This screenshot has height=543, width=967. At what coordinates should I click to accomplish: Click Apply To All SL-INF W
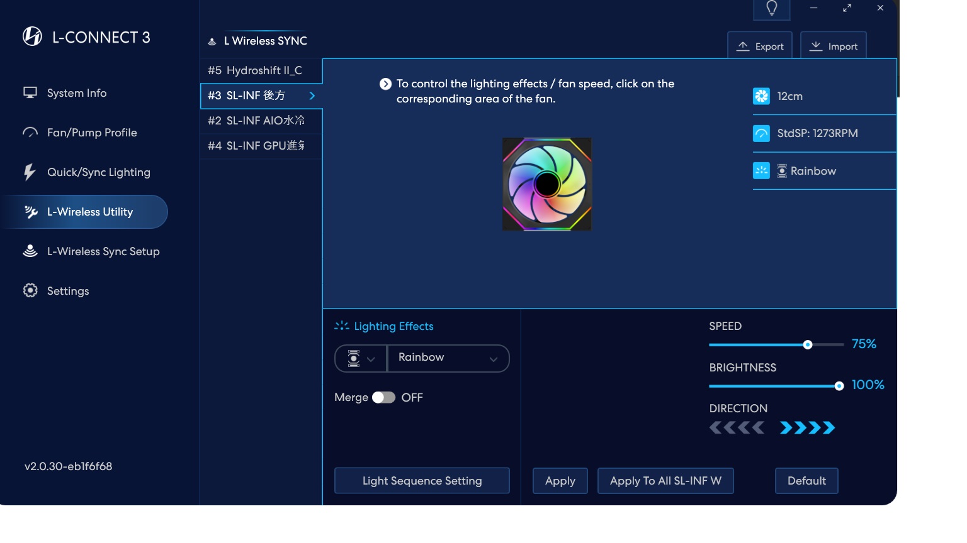click(x=665, y=481)
